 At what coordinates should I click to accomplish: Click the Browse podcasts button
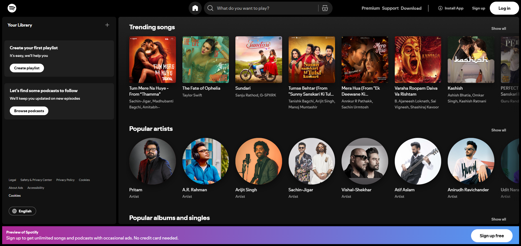point(29,111)
